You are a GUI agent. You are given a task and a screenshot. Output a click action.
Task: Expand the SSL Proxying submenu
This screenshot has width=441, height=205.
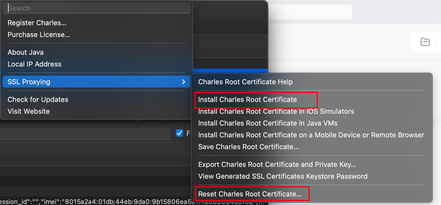pos(97,82)
